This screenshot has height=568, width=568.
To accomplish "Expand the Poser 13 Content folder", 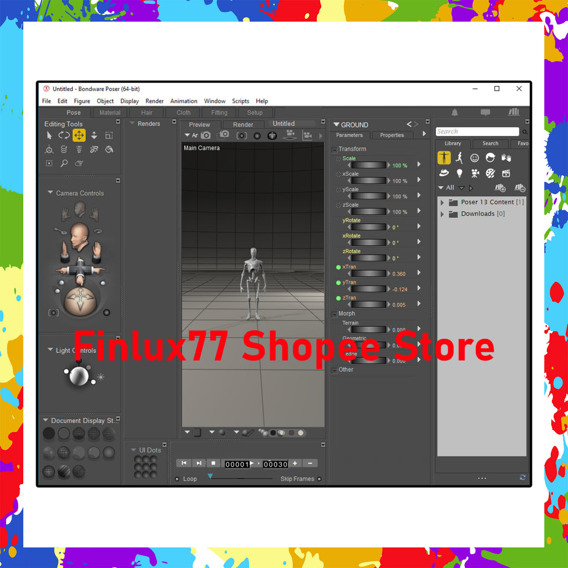I will coord(442,202).
